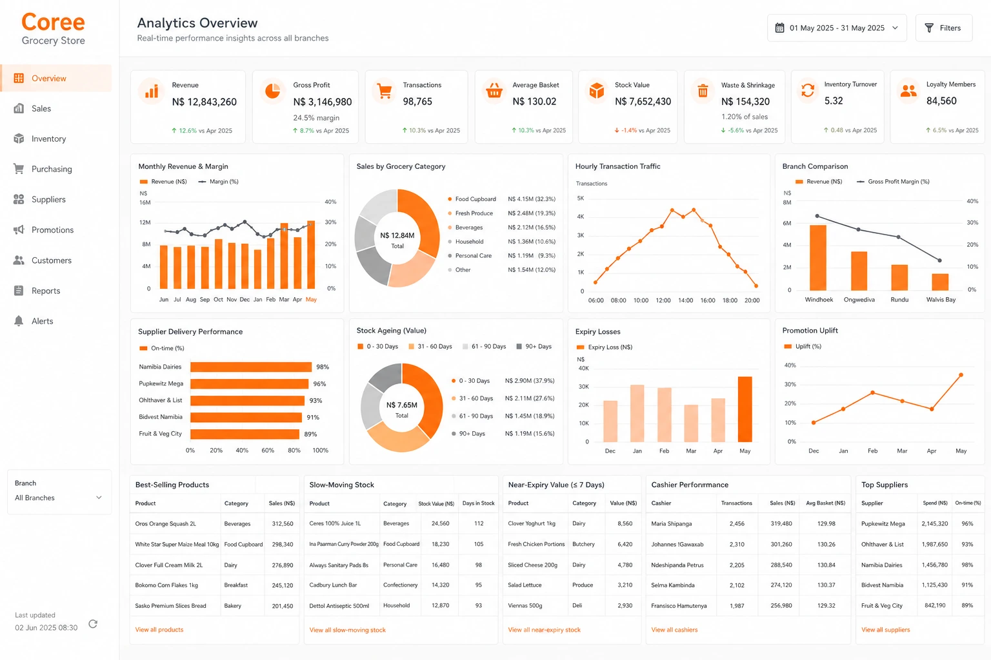Screen dimensions: 991x660
Task: Open Promotions via its megaphone icon
Action: 19,229
